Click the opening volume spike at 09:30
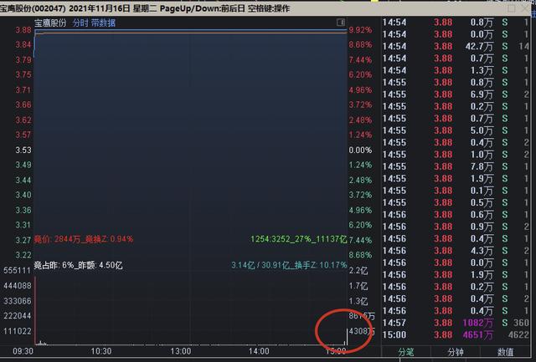 [35, 310]
